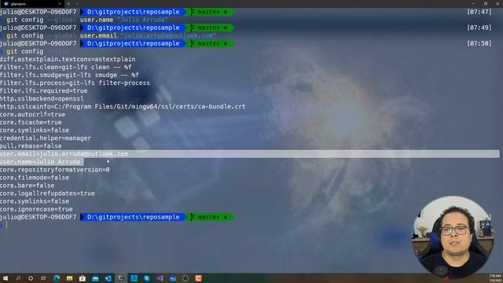Open the Windows Start menu
The width and height of the screenshot is (503, 283).
pyautogui.click(x=6, y=278)
